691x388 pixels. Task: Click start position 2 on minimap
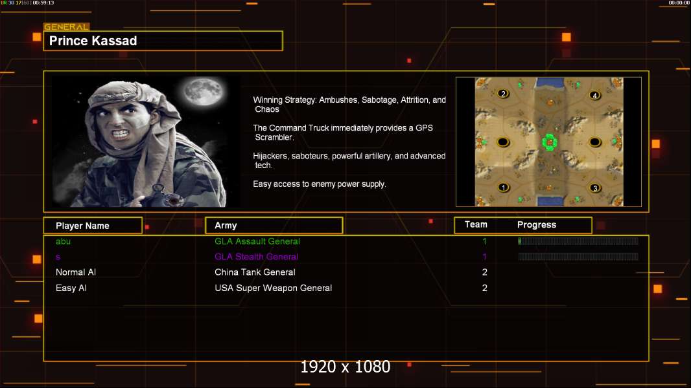(503, 94)
